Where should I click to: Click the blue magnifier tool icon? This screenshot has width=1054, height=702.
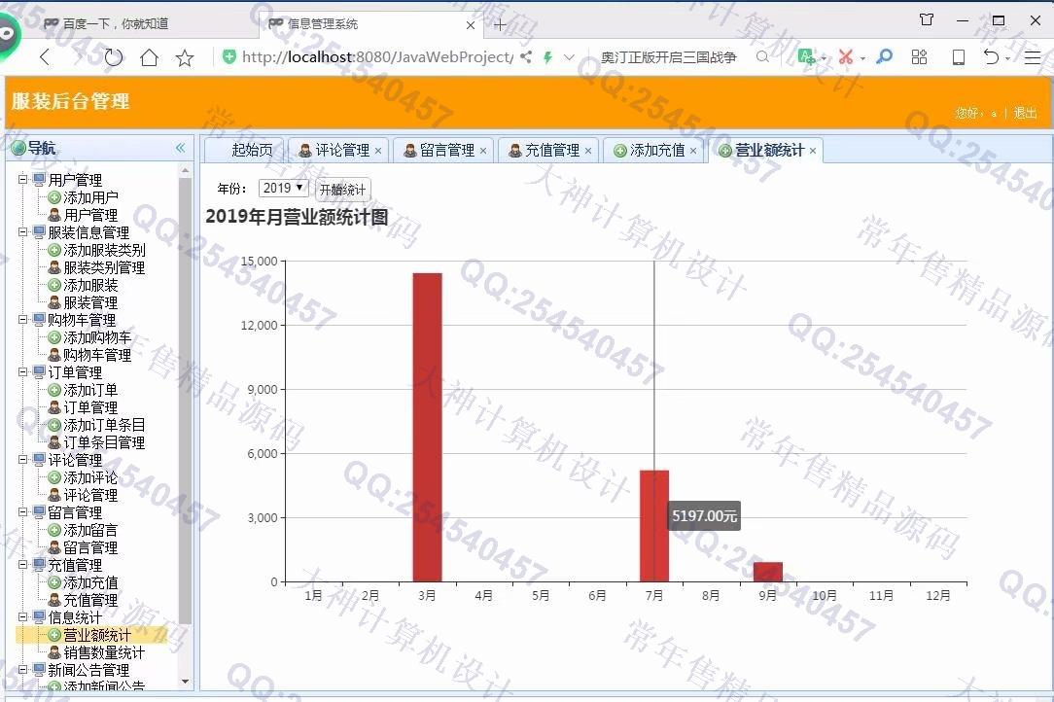click(x=885, y=57)
